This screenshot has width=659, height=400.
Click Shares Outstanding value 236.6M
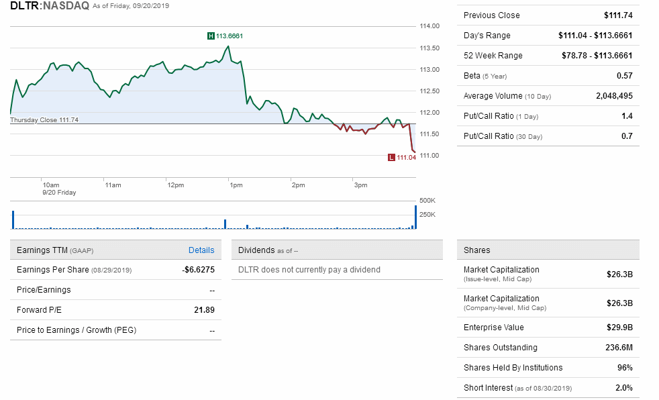point(619,348)
